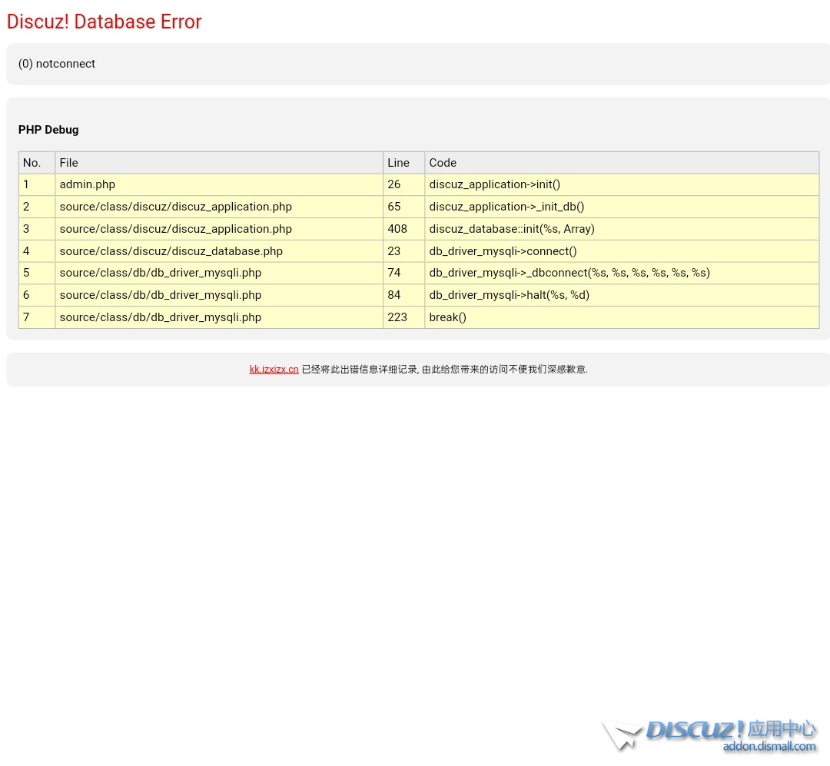
Task: Click the No. column header
Action: click(x=32, y=163)
